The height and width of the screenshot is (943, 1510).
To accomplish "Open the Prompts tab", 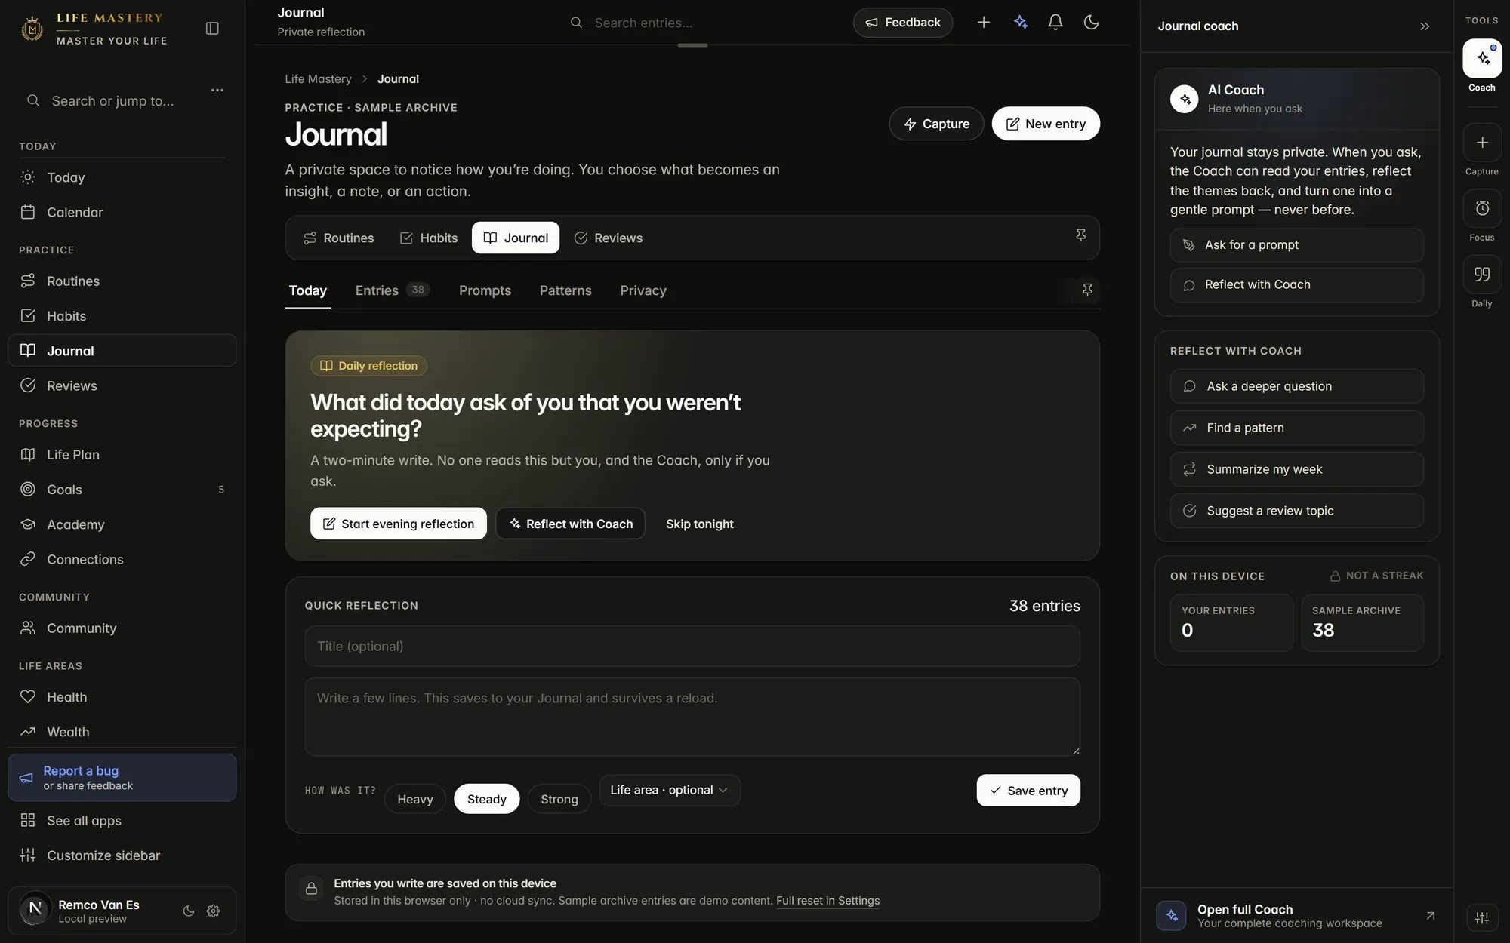I will coord(485,290).
